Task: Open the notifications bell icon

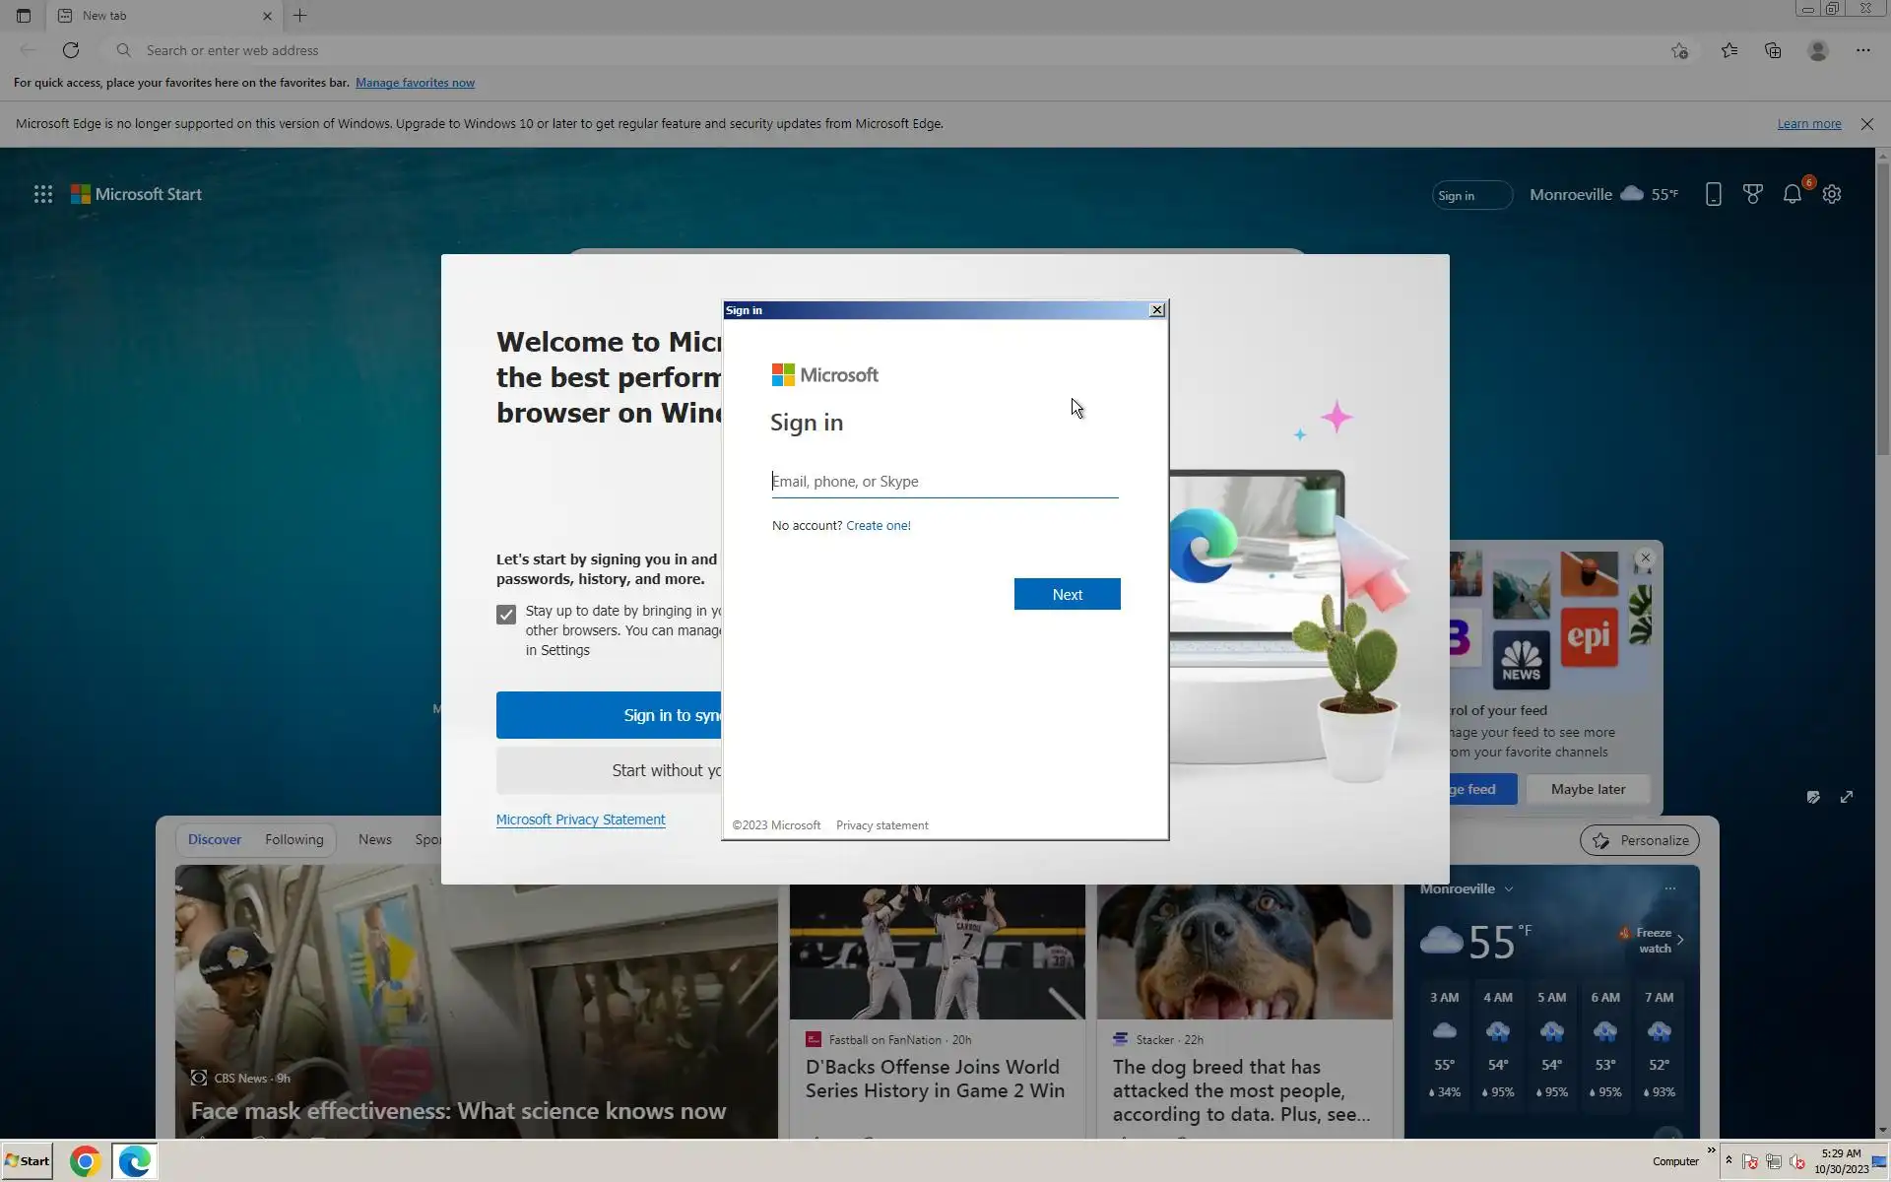Action: [1793, 194]
